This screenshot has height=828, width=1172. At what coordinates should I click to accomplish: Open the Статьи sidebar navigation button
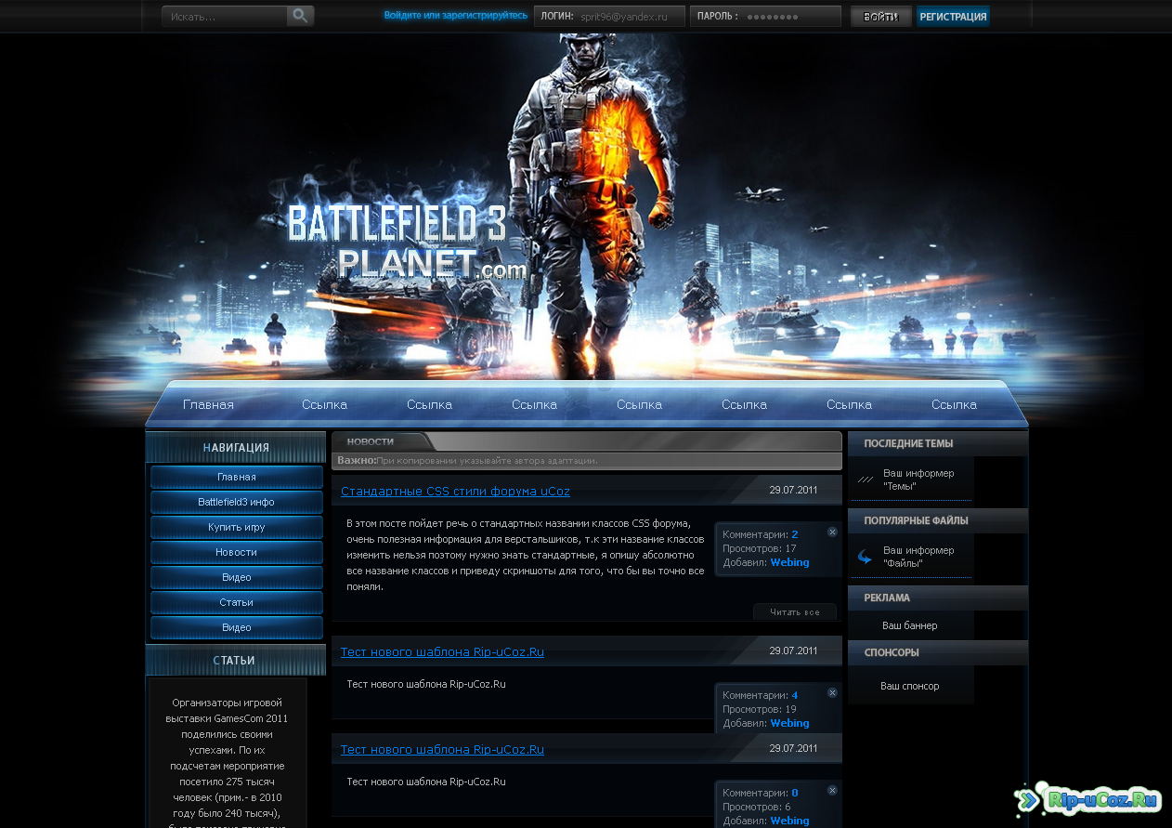click(237, 602)
